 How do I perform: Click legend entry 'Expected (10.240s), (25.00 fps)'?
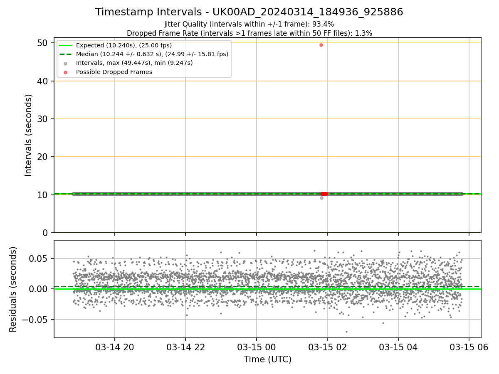coord(124,45)
